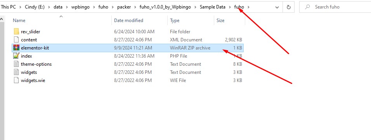Click the search magnifier icon
This screenshot has height=140, width=371.
click(307, 7)
